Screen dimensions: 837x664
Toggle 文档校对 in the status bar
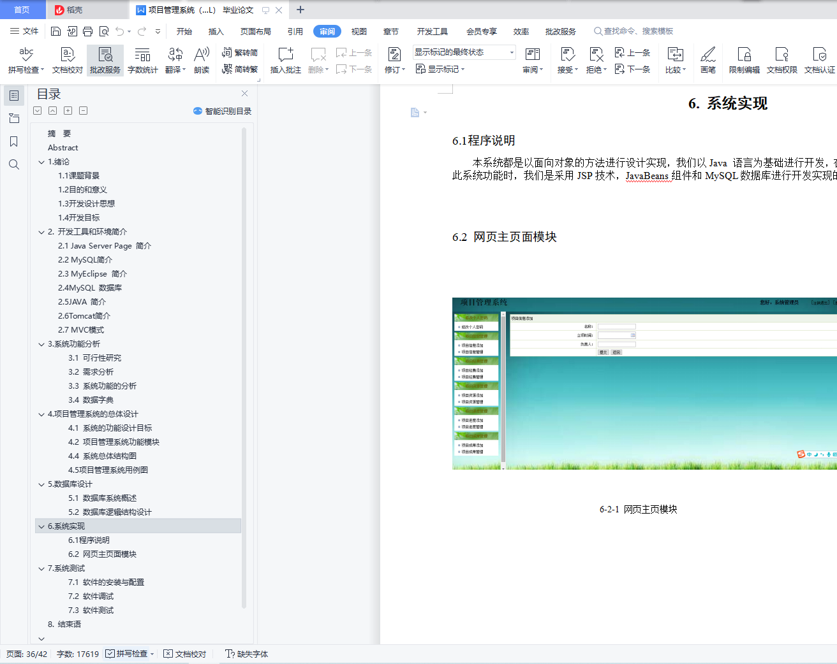click(x=185, y=654)
